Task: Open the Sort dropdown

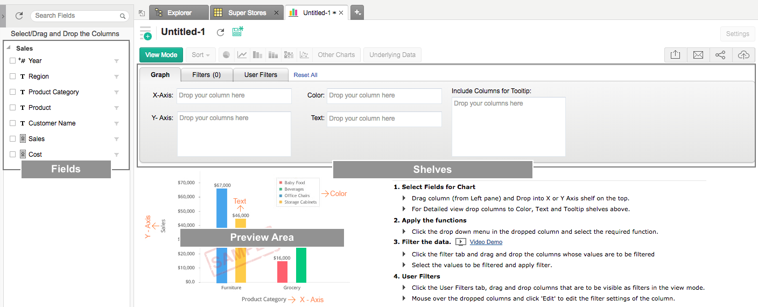Action: coord(201,55)
